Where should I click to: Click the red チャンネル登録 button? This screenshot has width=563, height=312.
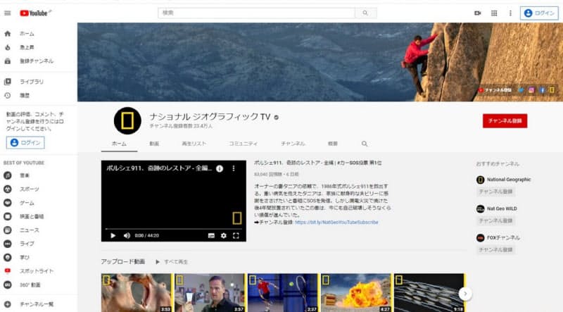click(x=505, y=120)
